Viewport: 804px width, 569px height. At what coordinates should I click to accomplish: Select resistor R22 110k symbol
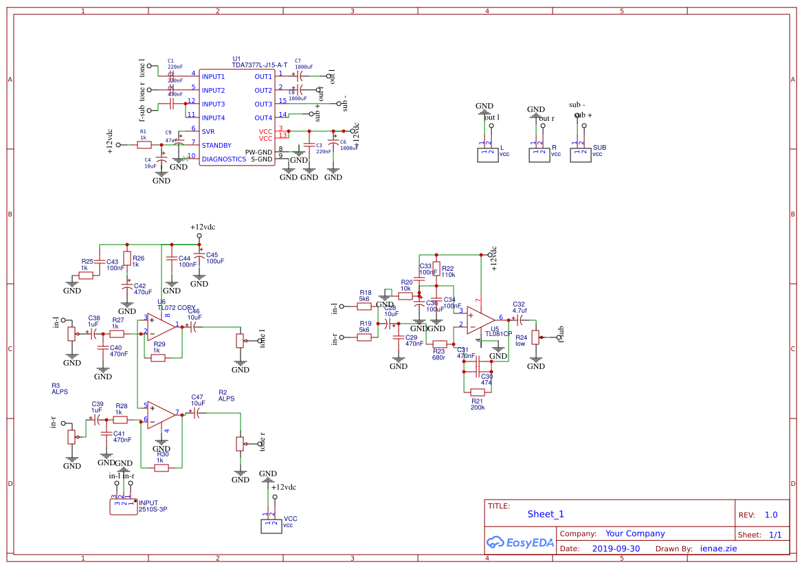click(436, 269)
